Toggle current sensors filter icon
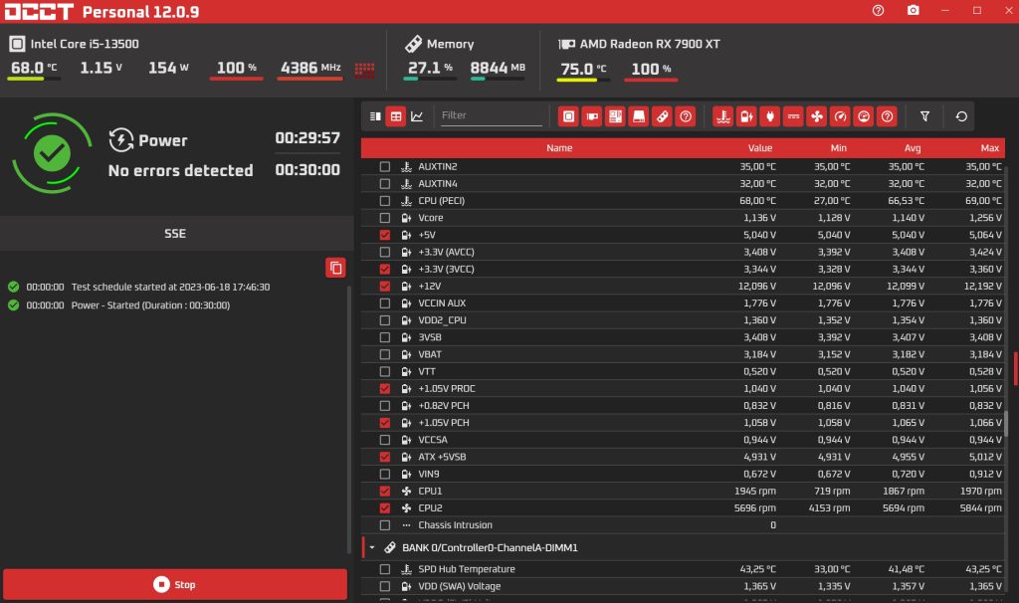1019x603 pixels. pyautogui.click(x=793, y=116)
